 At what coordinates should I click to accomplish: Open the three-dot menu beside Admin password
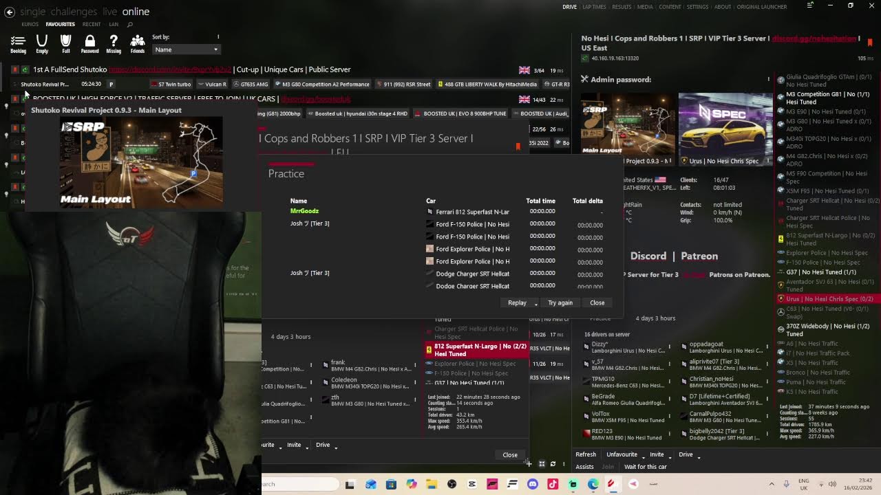point(769,80)
